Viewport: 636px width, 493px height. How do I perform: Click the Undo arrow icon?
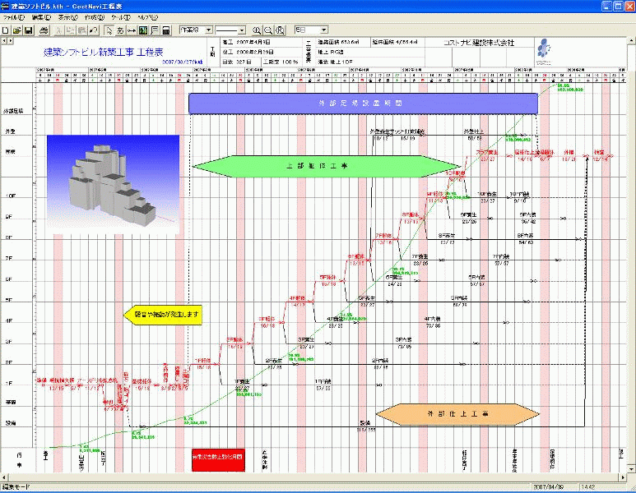[94, 30]
